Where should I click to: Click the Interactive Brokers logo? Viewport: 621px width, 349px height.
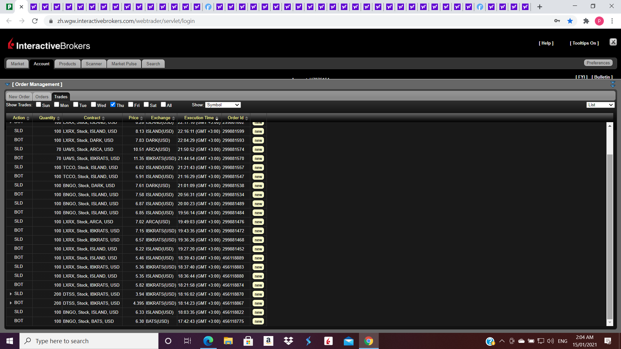[x=49, y=45]
